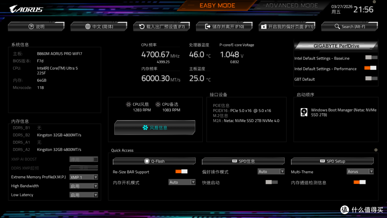Click the favorites star folder icon

[x=264, y=27]
